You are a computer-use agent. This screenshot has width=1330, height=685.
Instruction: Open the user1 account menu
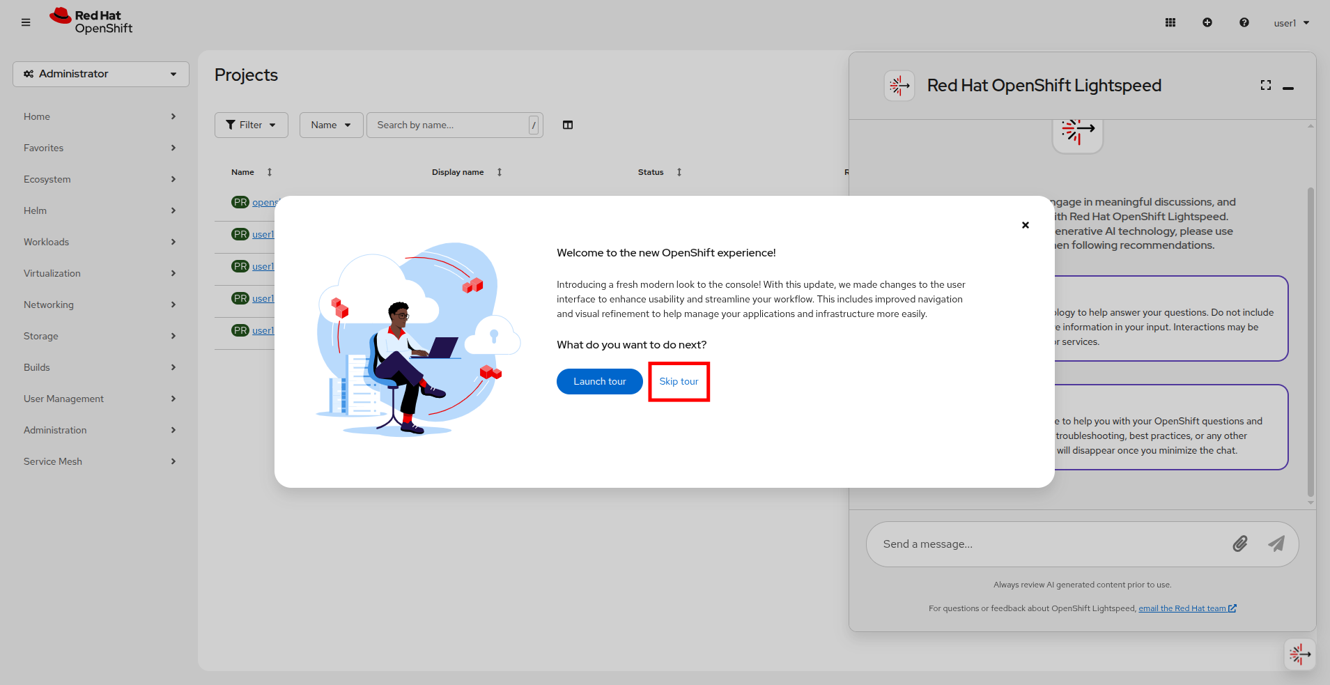pyautogui.click(x=1292, y=23)
